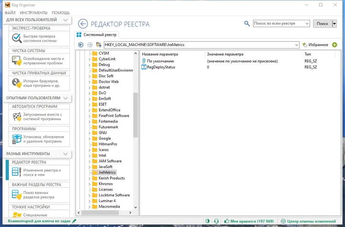The height and width of the screenshot is (227, 345).
Task: Collapse ДЛЯ ВСЕХ ПОЛЬЗОВАТЕЛЕЙ section chevron
Action: (66, 20)
